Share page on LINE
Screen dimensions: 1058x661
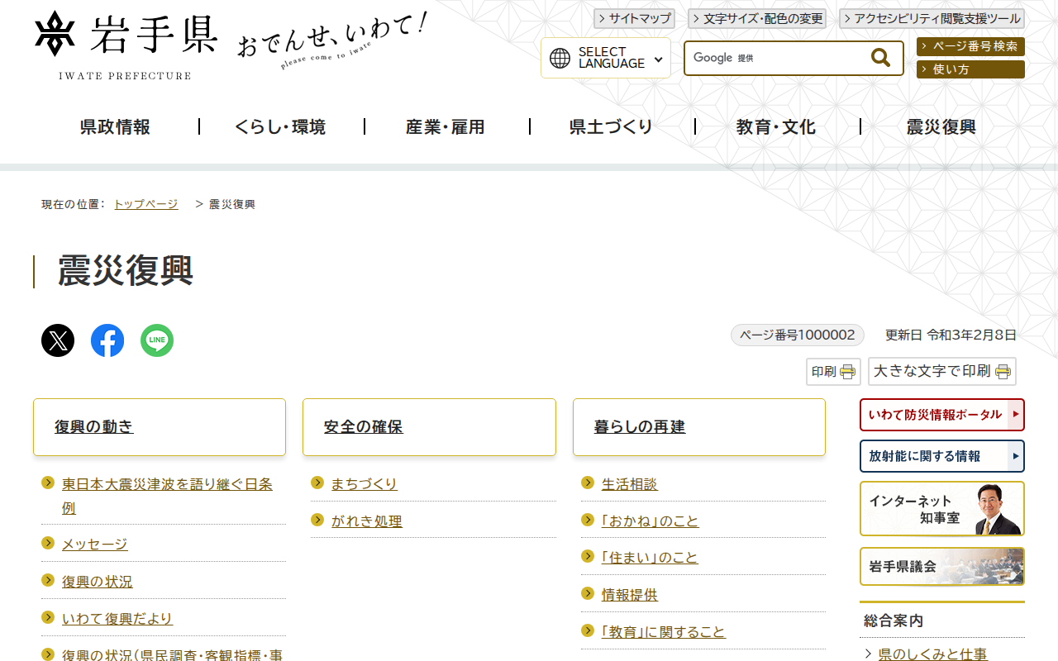point(157,340)
